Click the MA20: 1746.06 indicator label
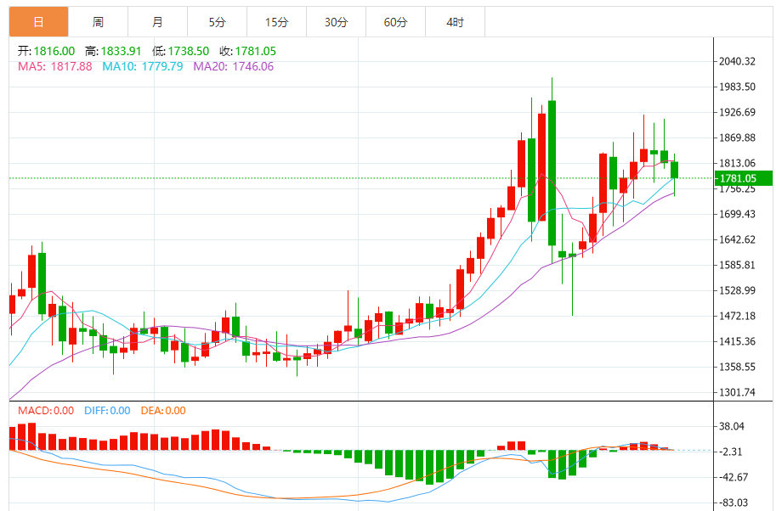 (x=233, y=66)
